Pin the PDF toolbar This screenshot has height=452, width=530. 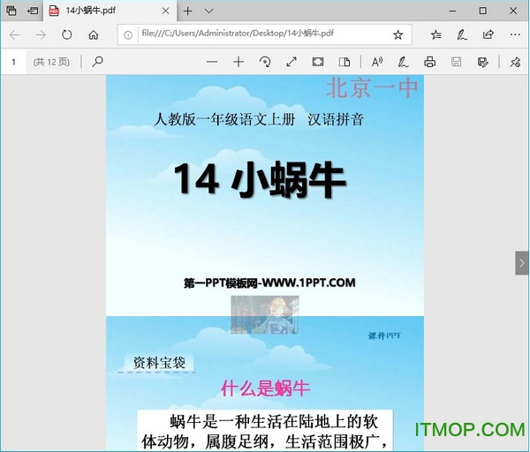pyautogui.click(x=515, y=62)
